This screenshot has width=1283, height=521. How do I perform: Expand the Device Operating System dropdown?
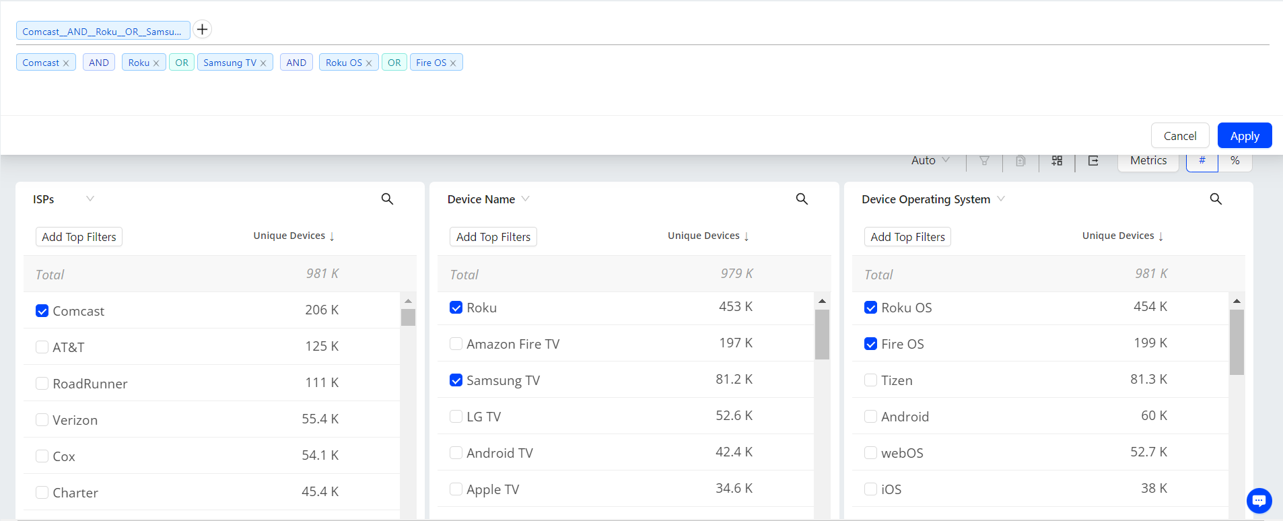point(1001,199)
